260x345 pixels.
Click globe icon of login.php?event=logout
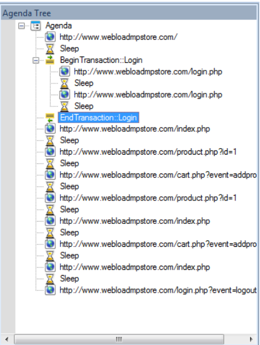(x=50, y=290)
